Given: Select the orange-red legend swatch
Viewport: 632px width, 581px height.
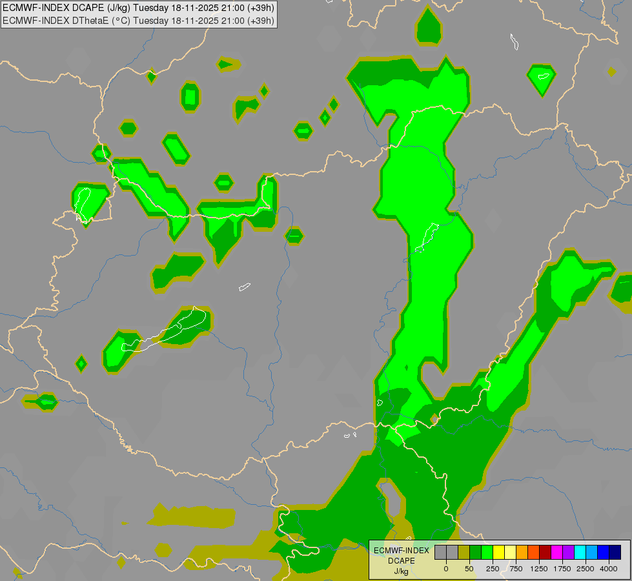Looking at the screenshot, I should pyautogui.click(x=534, y=552).
